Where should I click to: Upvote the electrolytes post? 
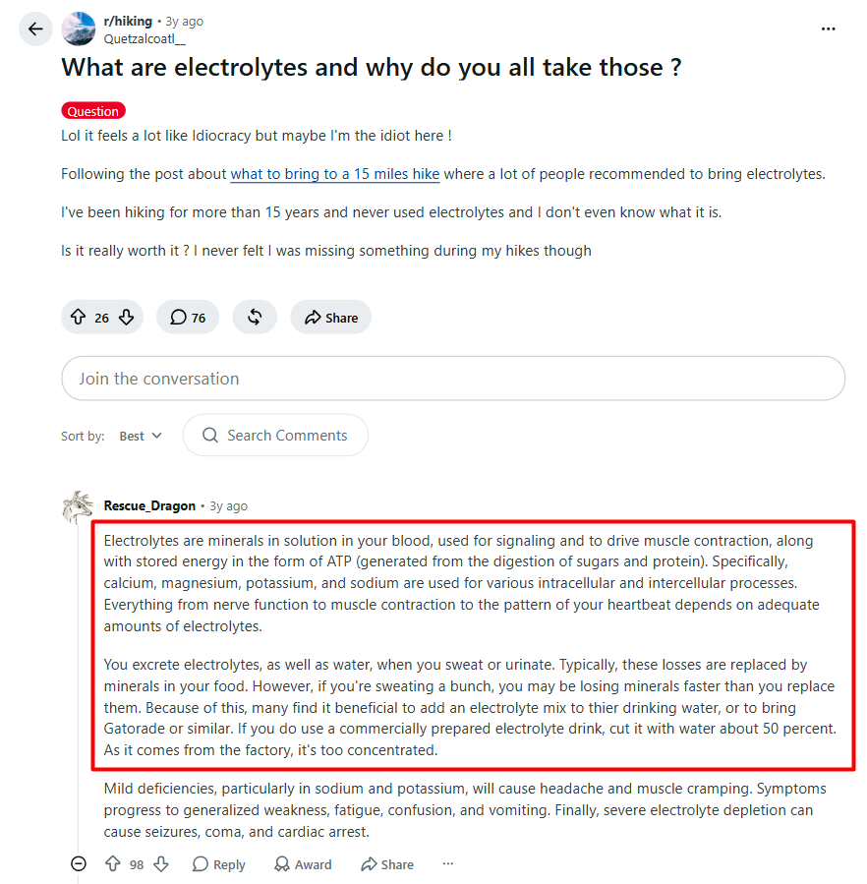tap(78, 318)
